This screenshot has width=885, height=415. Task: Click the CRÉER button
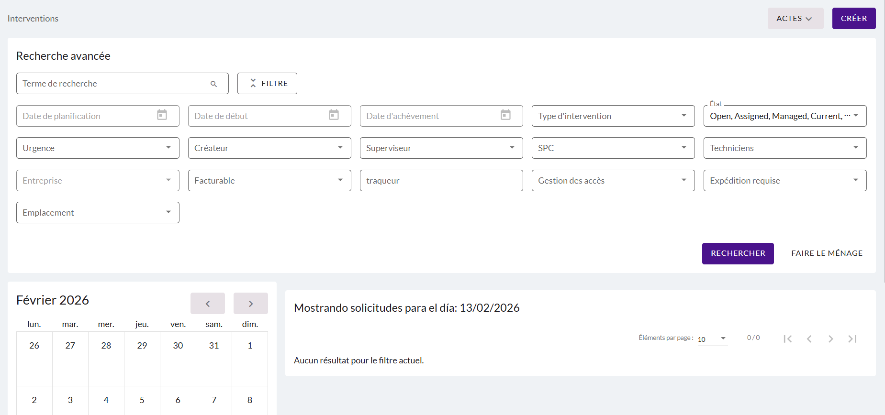click(x=853, y=19)
